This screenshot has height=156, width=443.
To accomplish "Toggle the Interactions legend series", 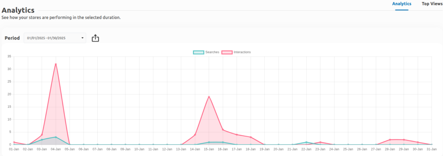I will [x=236, y=52].
